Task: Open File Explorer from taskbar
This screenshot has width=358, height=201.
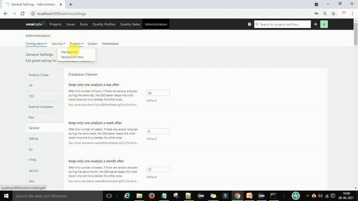Action: (139, 196)
